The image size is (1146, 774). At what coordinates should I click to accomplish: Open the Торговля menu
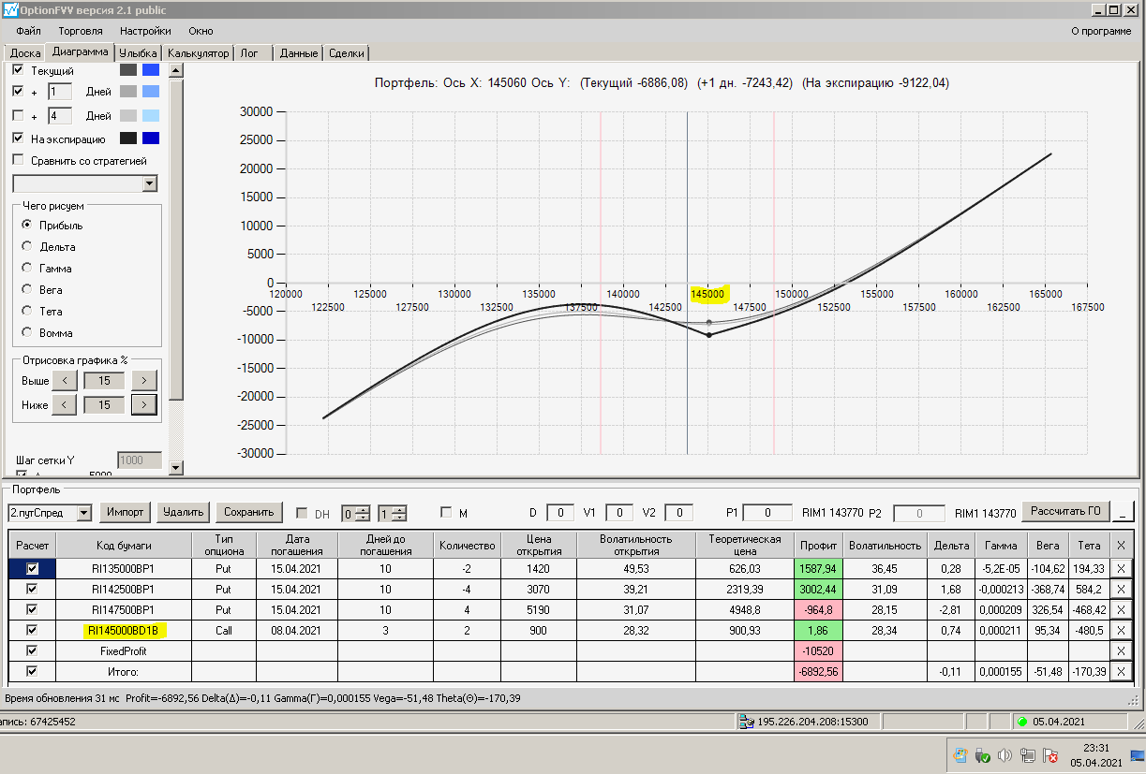coord(81,31)
